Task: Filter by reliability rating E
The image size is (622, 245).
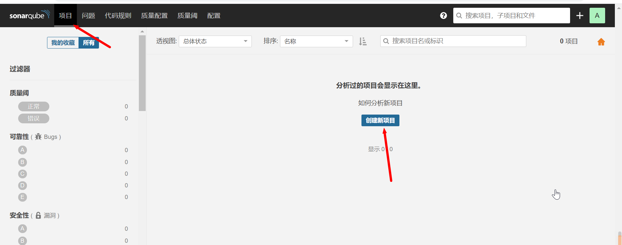Action: point(22,197)
